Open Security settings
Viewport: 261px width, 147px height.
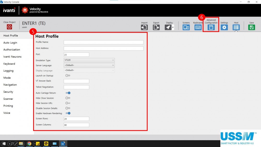point(8,92)
